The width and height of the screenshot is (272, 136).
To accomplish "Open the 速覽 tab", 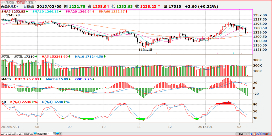I will pos(31,2).
